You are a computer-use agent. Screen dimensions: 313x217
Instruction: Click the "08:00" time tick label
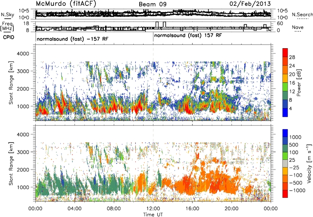click(x=114, y=209)
